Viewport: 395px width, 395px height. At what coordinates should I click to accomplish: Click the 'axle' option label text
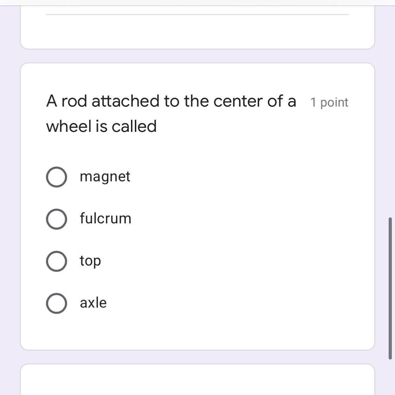point(93,303)
